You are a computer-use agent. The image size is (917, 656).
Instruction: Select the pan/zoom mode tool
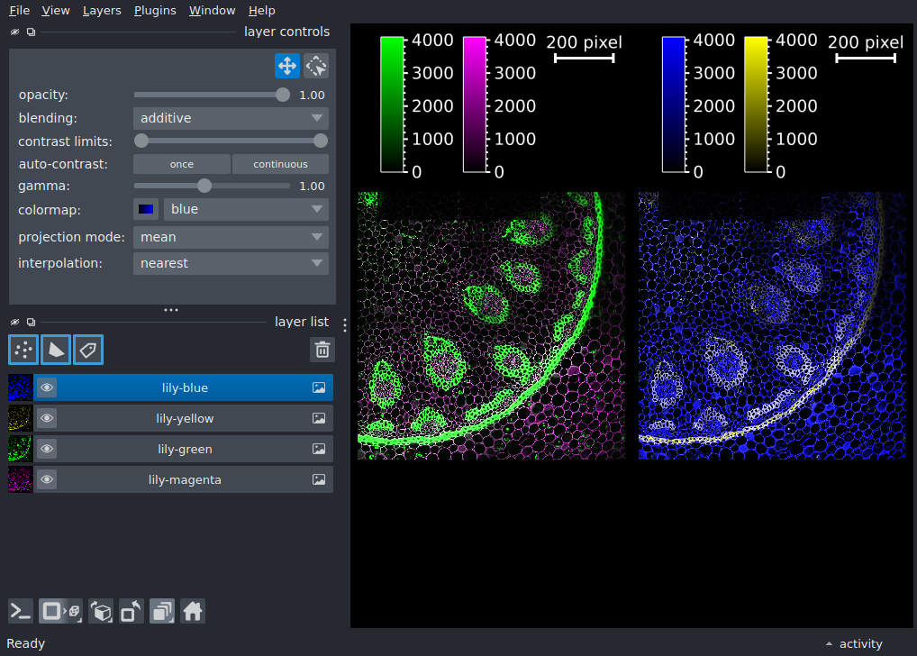pyautogui.click(x=287, y=66)
